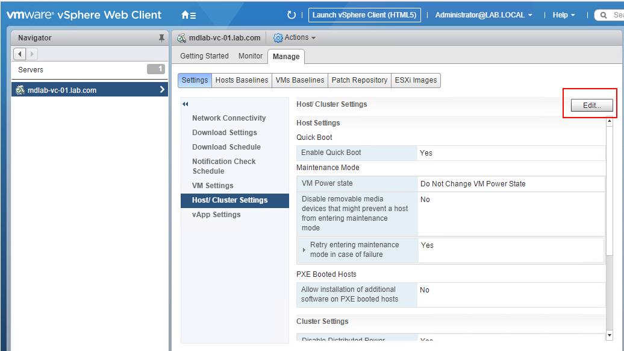624x351 pixels.
Task: Select the Settings sub-tab
Action: 195,80
